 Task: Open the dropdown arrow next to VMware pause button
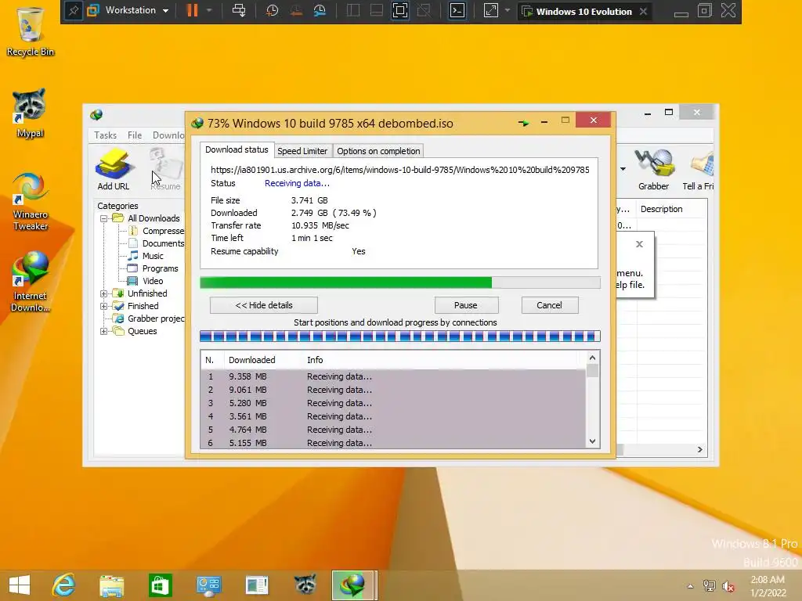point(208,10)
